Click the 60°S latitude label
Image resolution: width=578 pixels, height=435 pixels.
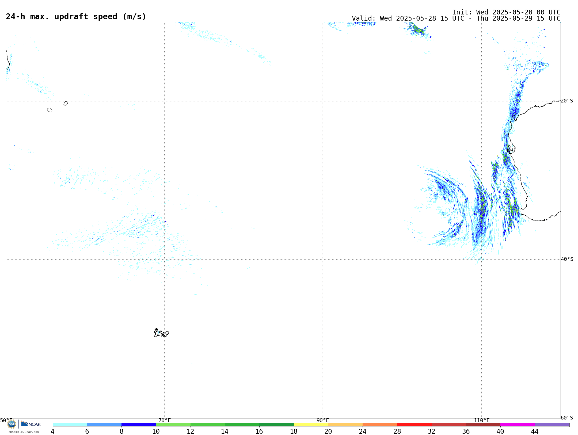[567, 418]
